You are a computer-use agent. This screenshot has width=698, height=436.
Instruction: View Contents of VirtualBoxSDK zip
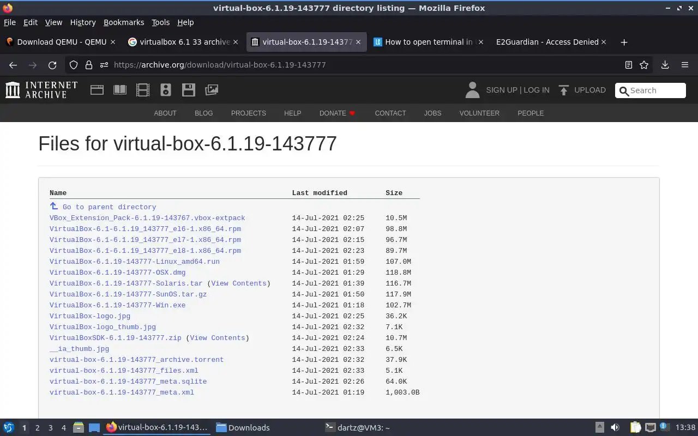[x=217, y=338]
